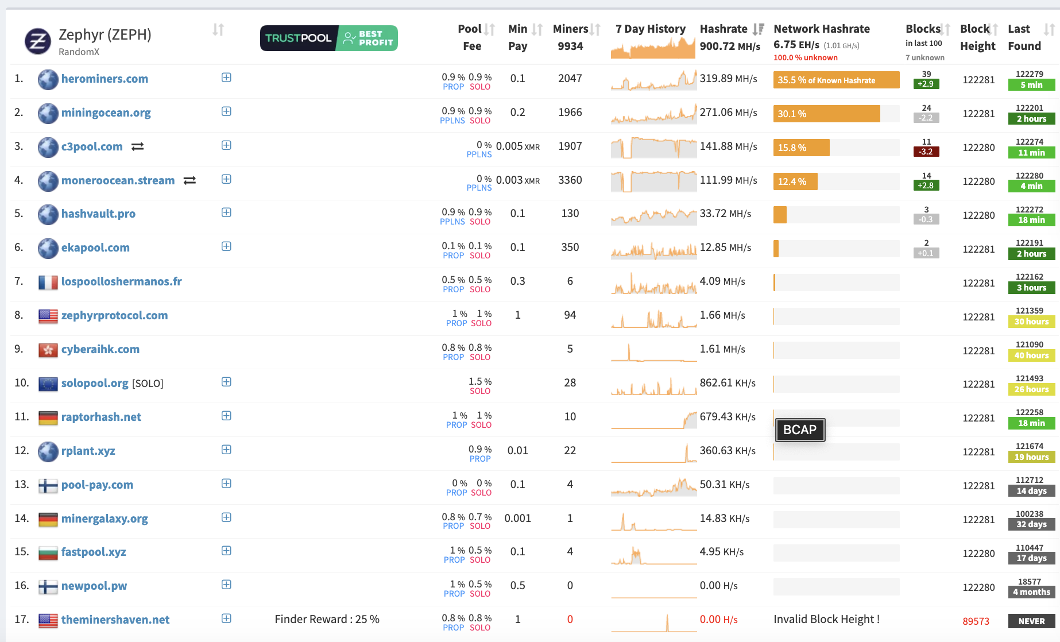Expand details for c3pool.com row
The width and height of the screenshot is (1060, 642).
tap(226, 145)
